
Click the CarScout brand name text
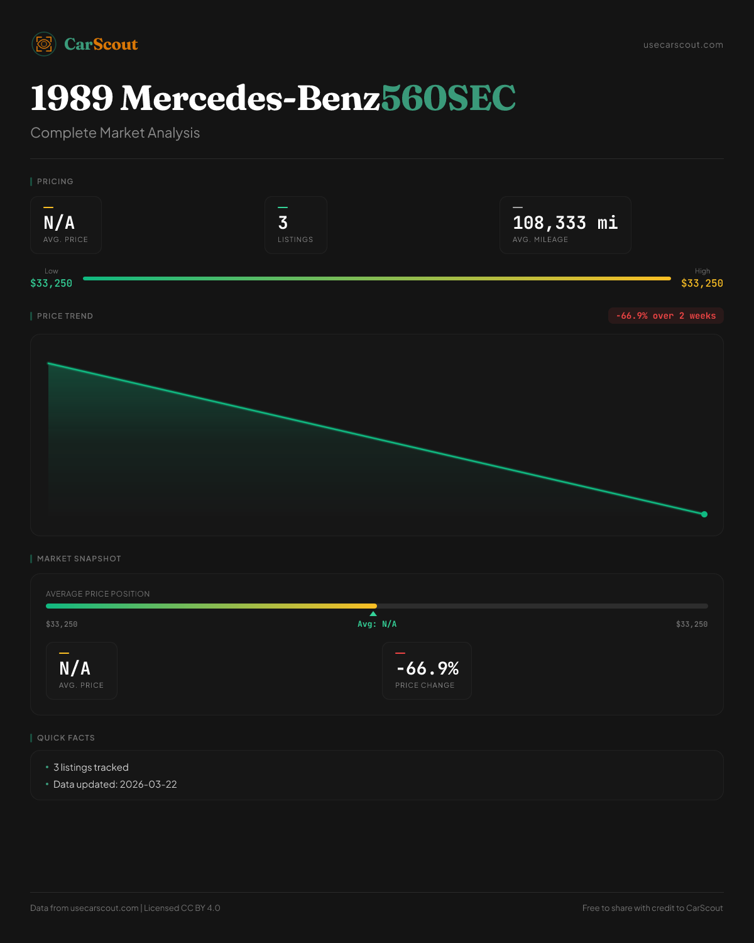101,44
